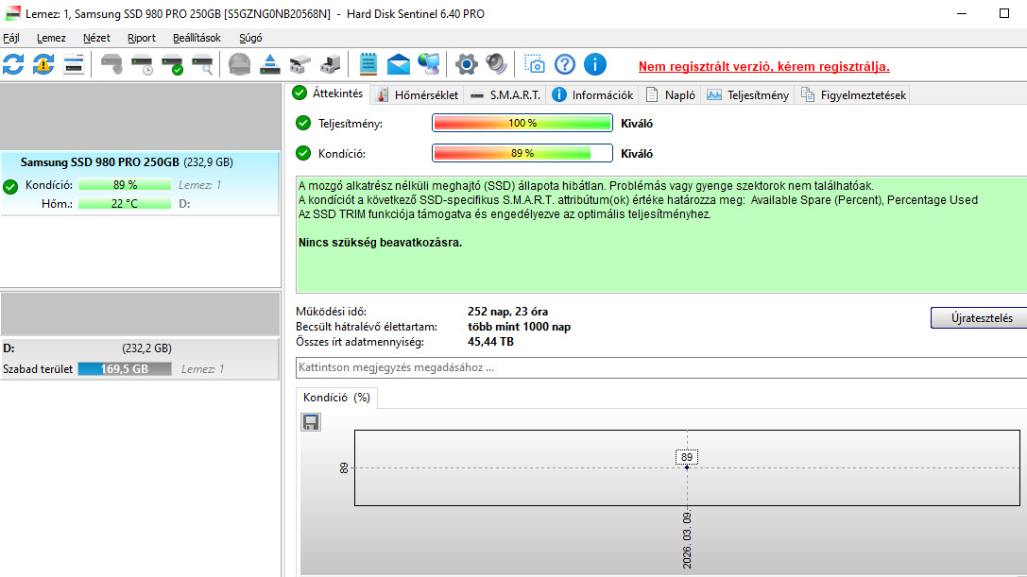1027x577 pixels.
Task: Click the sidebar Kondíció 89 % bar
Action: (125, 185)
